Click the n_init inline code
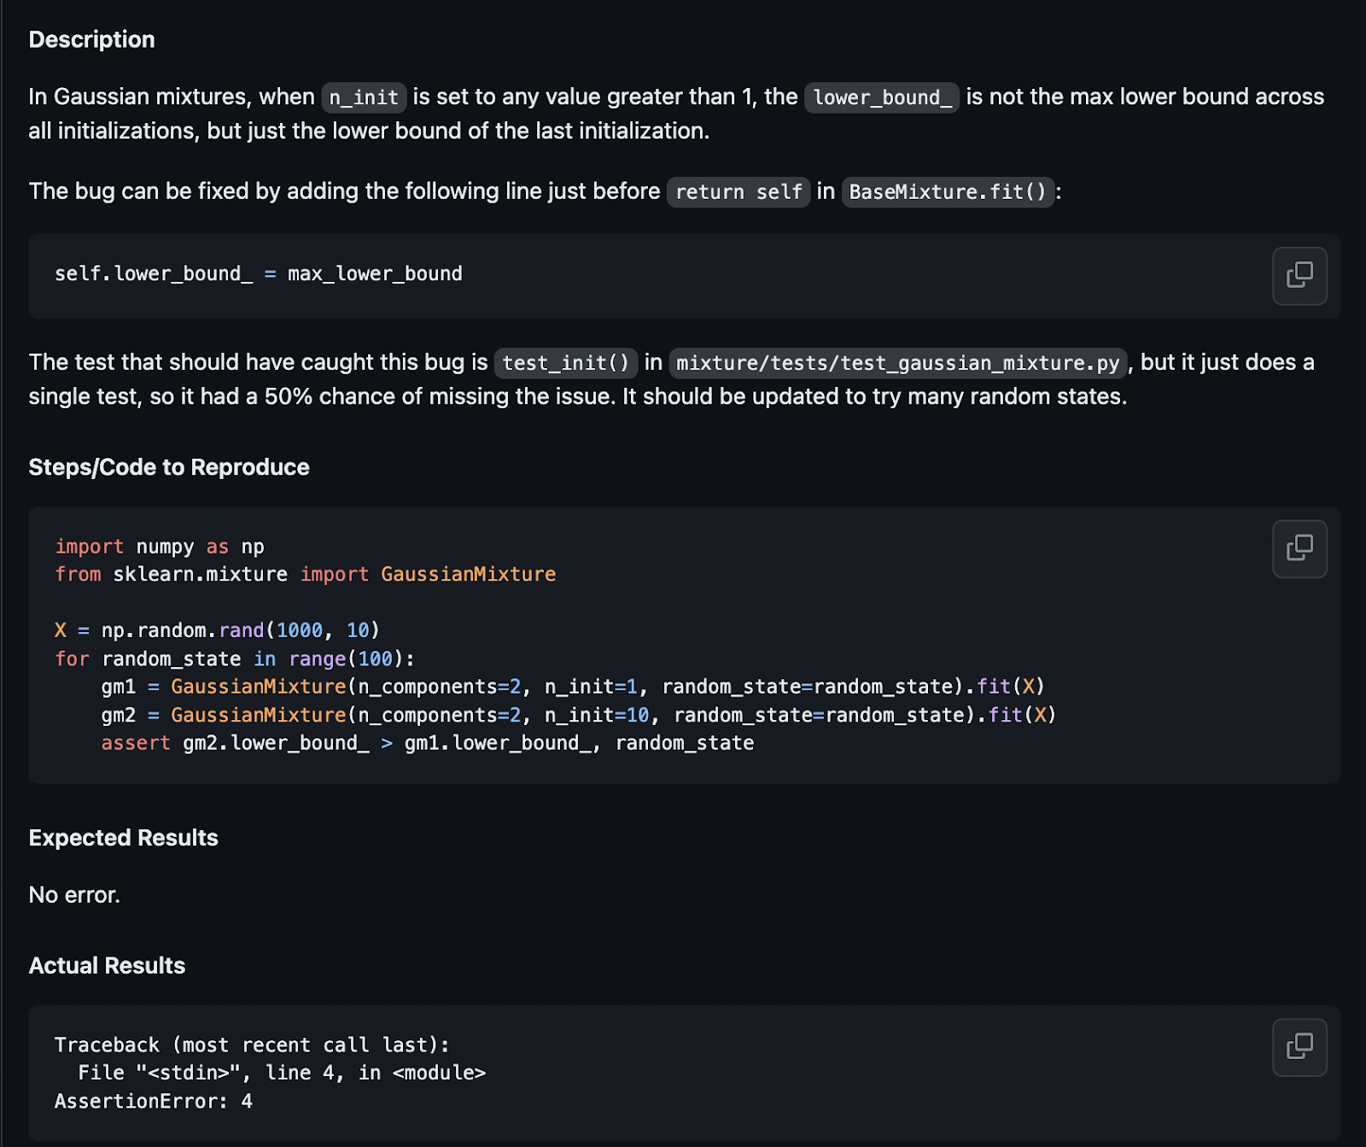The height and width of the screenshot is (1147, 1366). click(364, 97)
